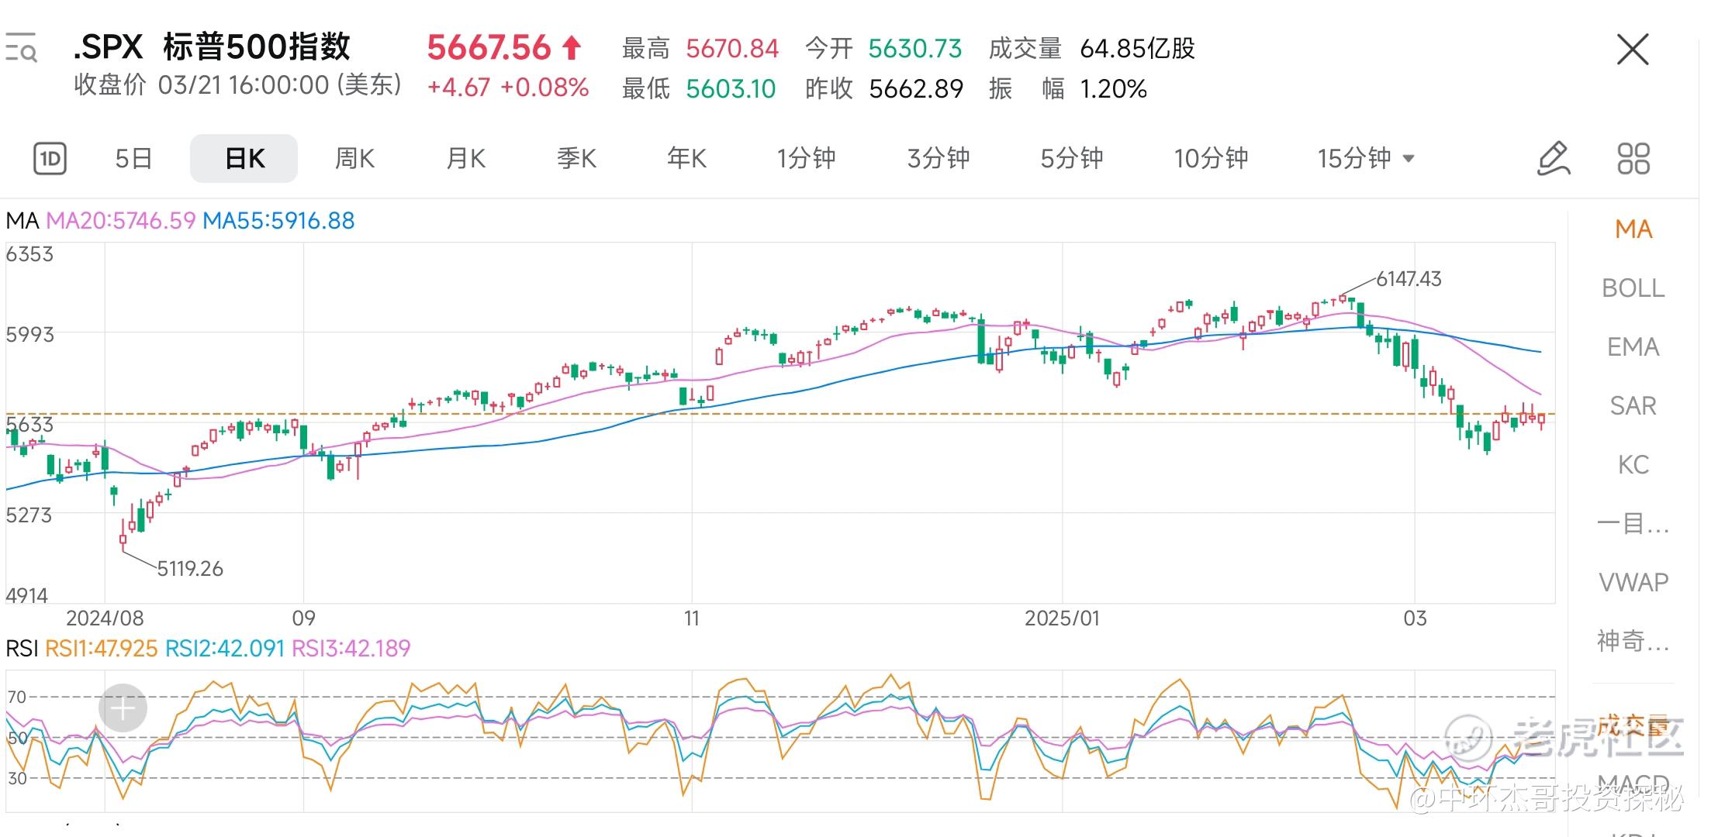
Task: Open MA20 MA55 indicator settings label
Action: click(x=180, y=221)
